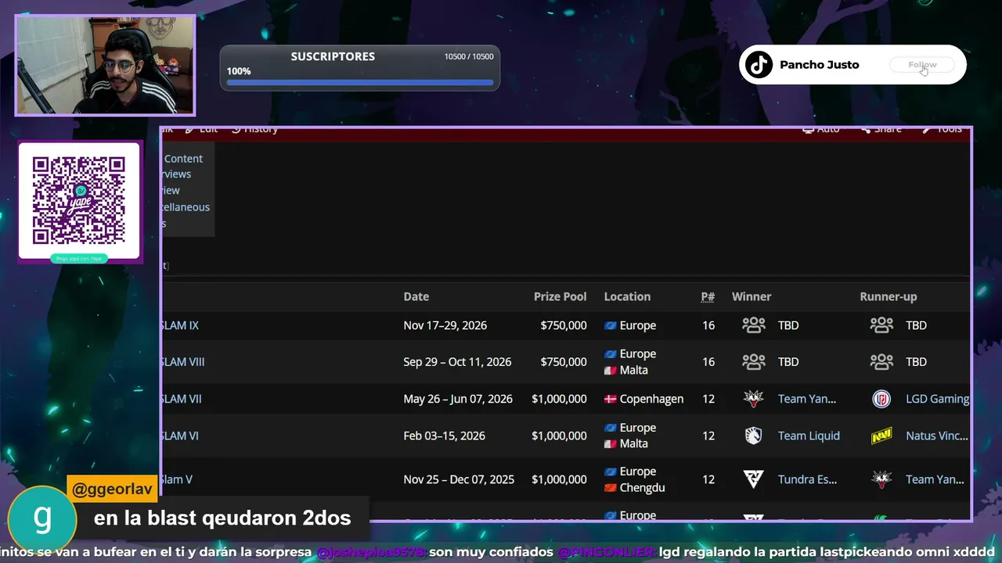The height and width of the screenshot is (563, 1002).
Task: Open the LGD Gaming team link
Action: pyautogui.click(x=937, y=399)
